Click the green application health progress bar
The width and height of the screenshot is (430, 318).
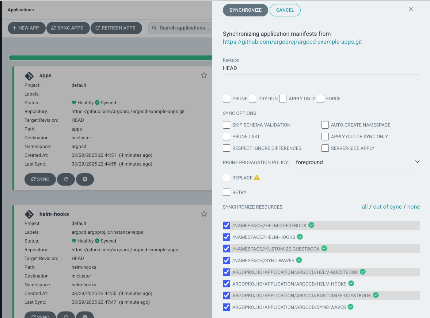pyautogui.click(x=110, y=58)
